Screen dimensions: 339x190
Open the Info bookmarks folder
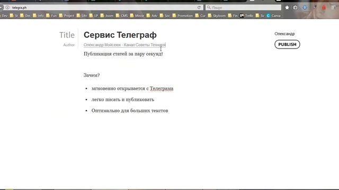coord(38,16)
